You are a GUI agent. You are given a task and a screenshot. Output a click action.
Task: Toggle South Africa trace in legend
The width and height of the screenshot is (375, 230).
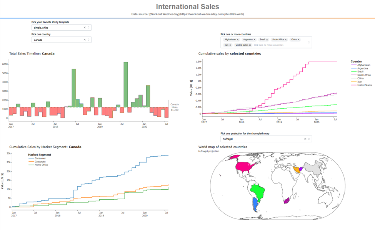tap(361, 75)
